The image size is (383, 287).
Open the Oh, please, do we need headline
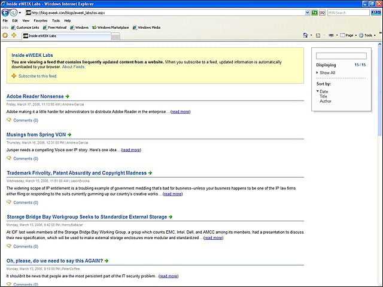54,261
